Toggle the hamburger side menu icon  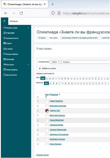[4, 21]
